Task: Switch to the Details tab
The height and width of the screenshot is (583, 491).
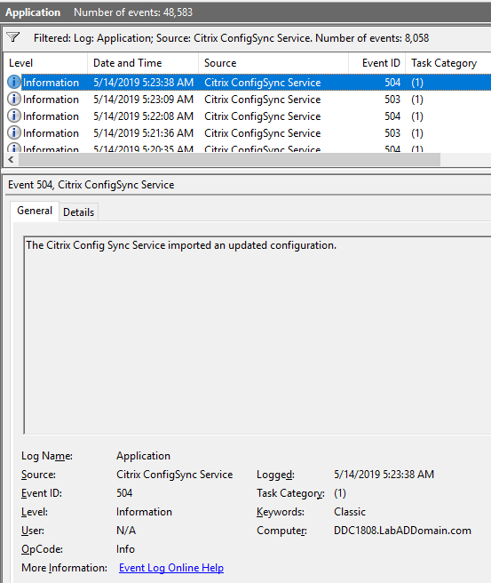Action: click(78, 212)
